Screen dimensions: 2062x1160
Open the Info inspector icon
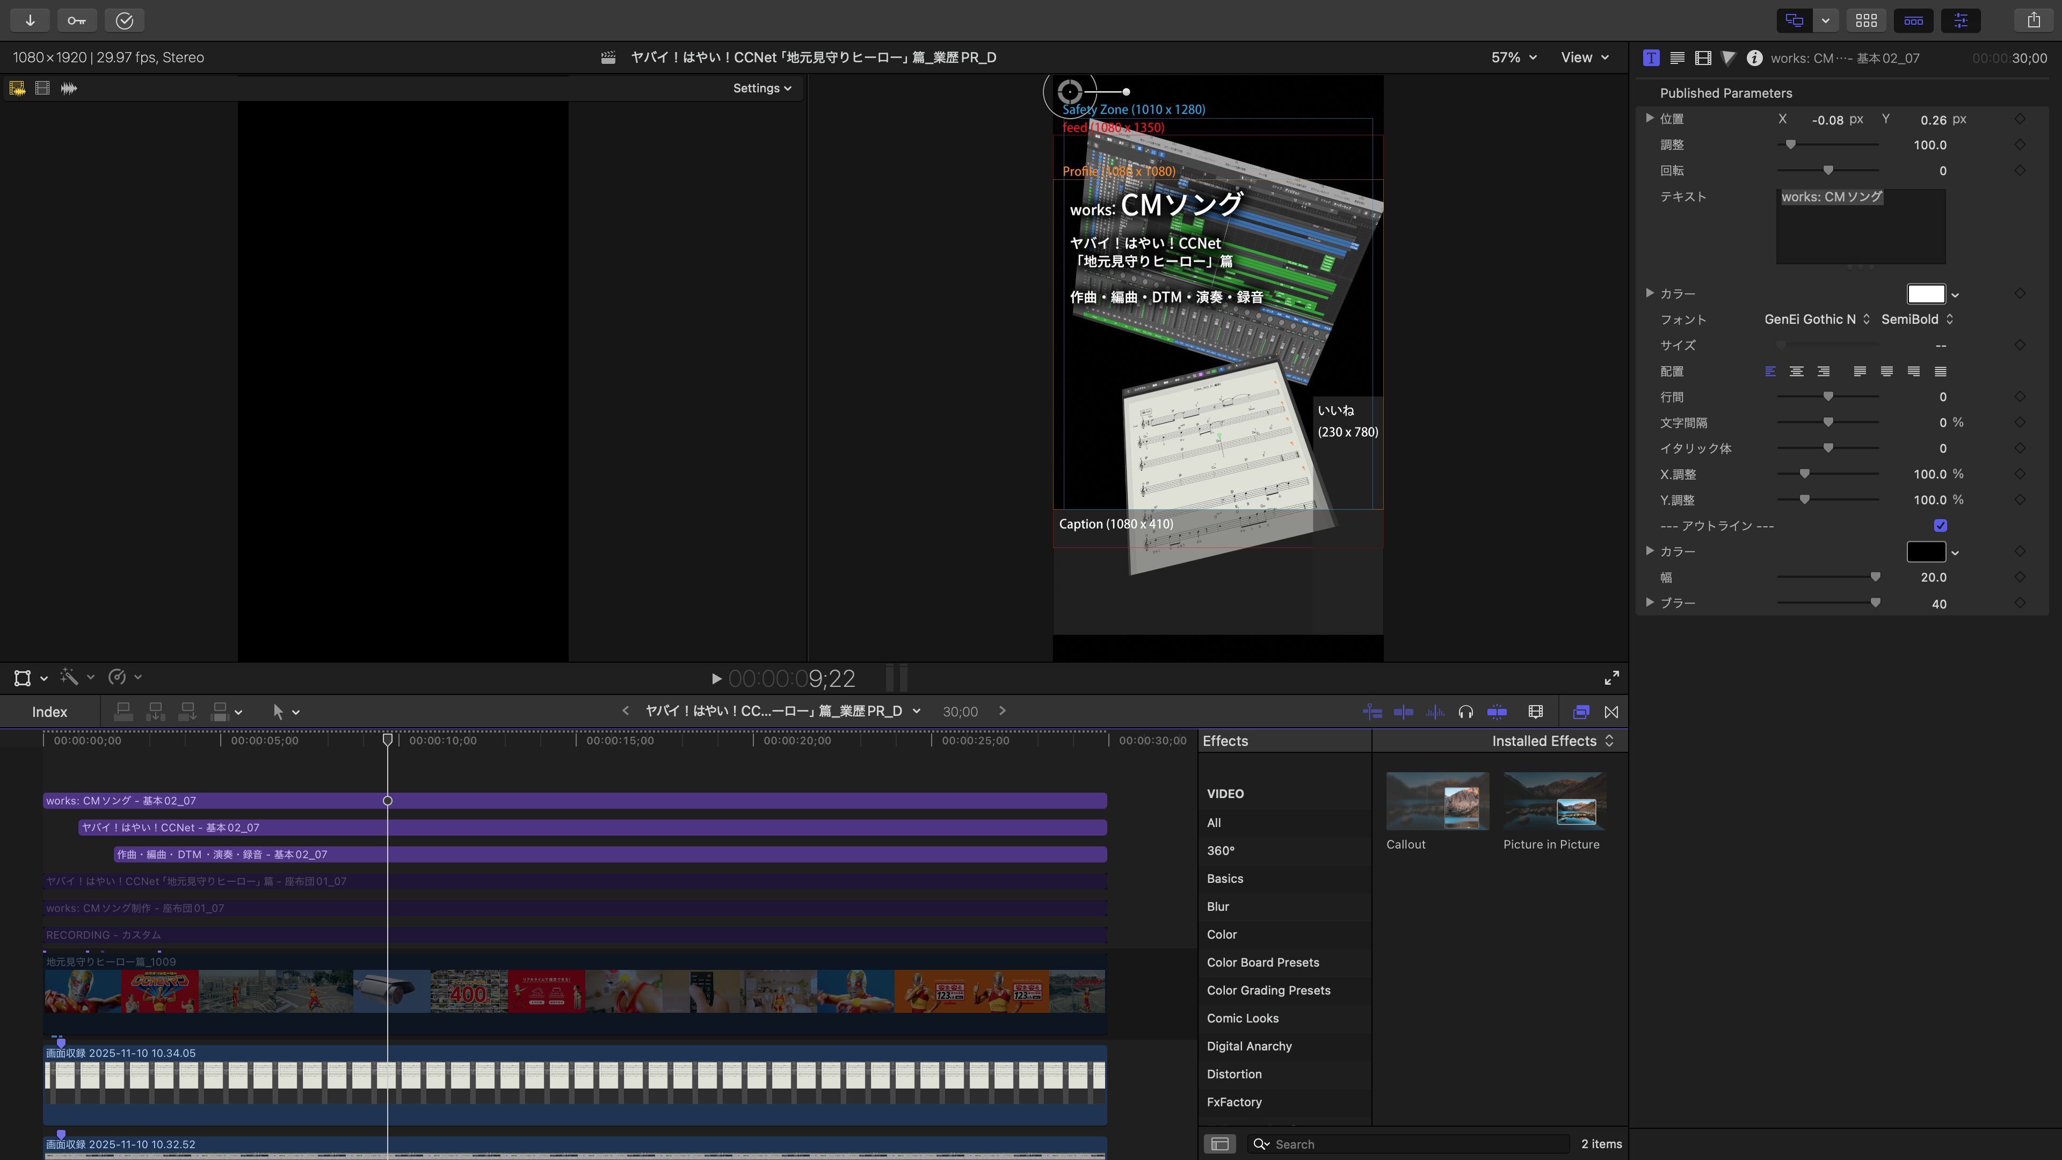pyautogui.click(x=1754, y=57)
